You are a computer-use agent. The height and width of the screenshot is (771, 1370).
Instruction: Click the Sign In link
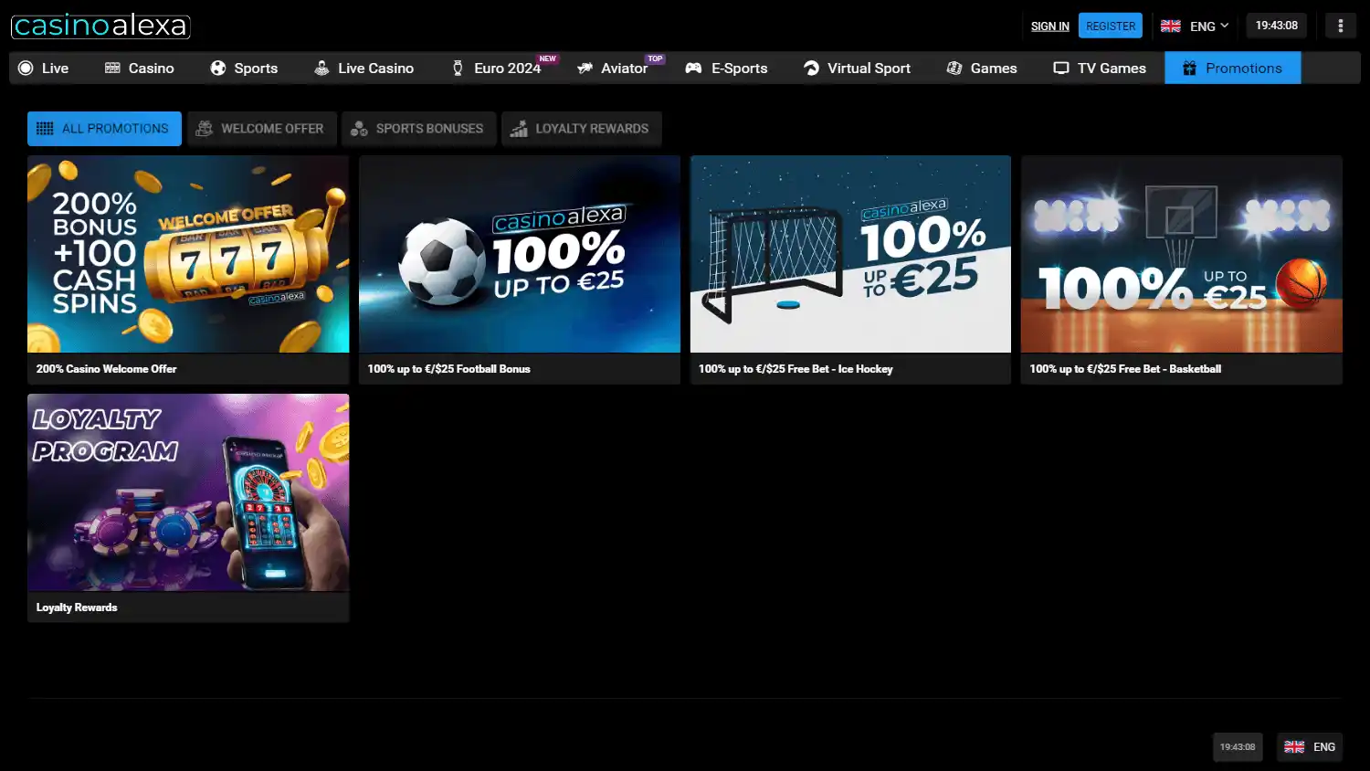tap(1049, 26)
